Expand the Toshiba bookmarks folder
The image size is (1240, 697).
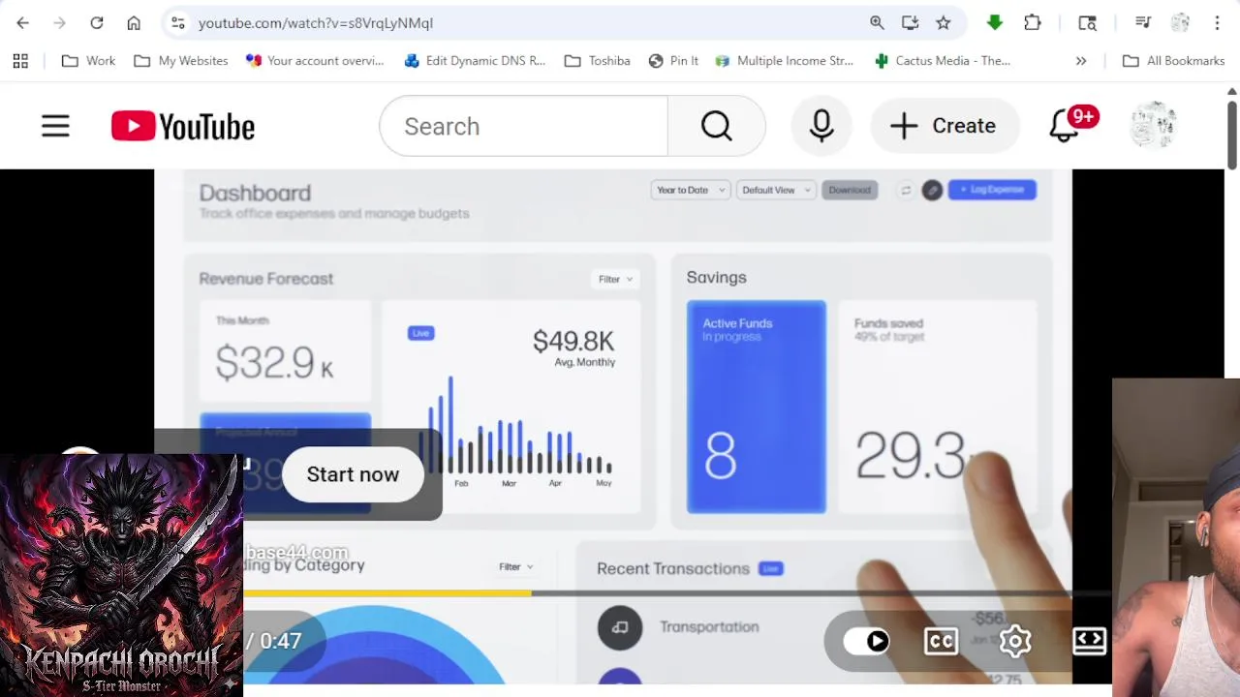tap(597, 60)
